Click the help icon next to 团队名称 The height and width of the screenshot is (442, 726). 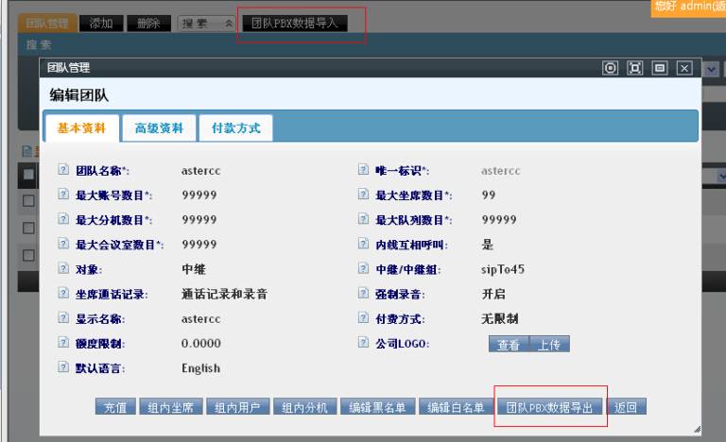[x=64, y=171]
